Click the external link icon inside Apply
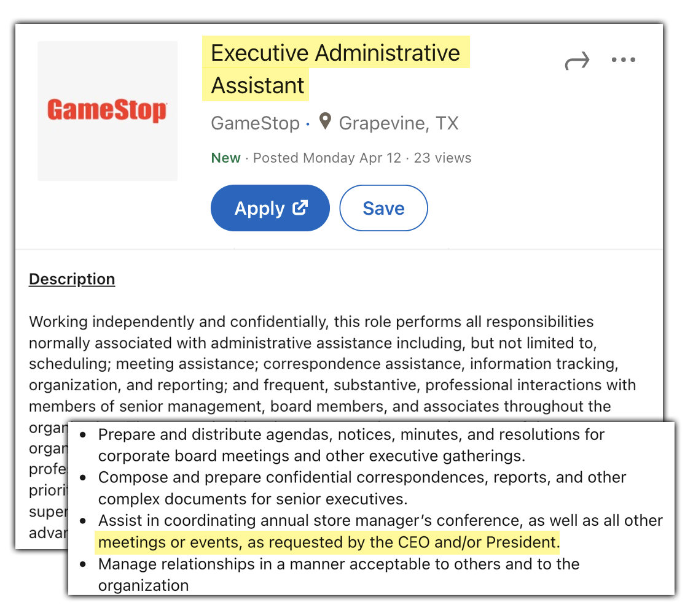This screenshot has height=616, width=693. [x=300, y=207]
